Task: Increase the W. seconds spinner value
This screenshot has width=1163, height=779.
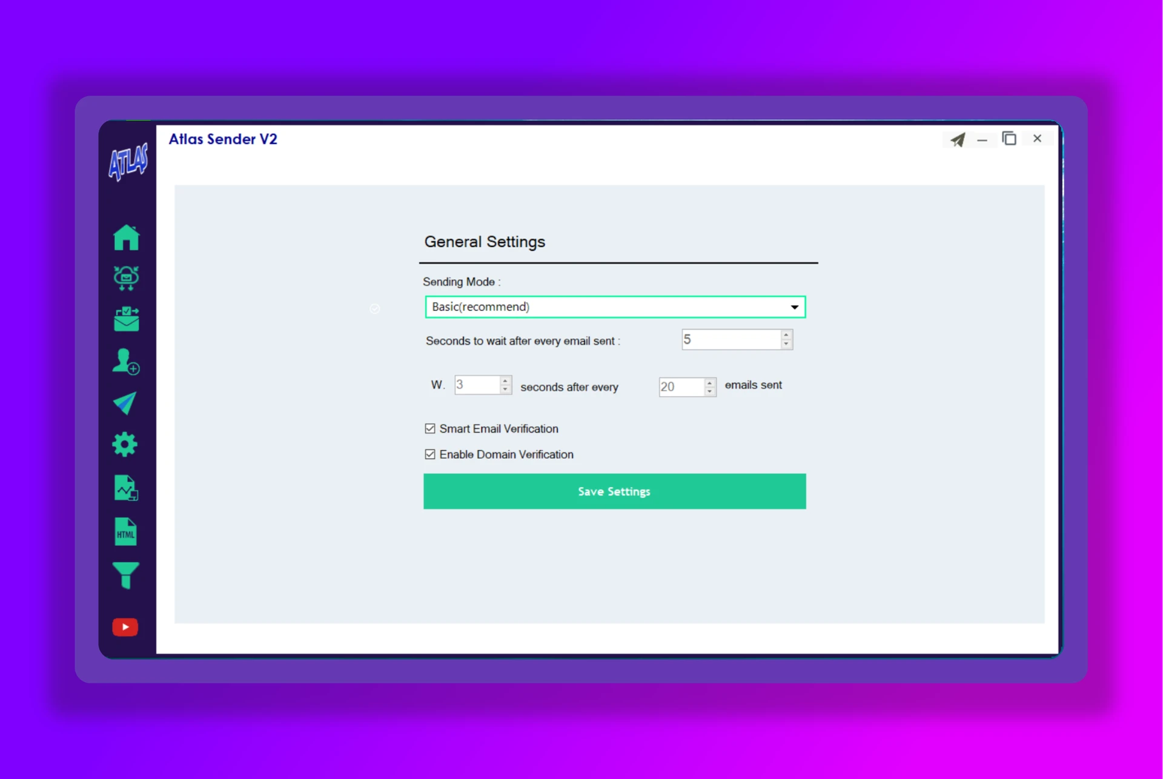Action: click(505, 380)
